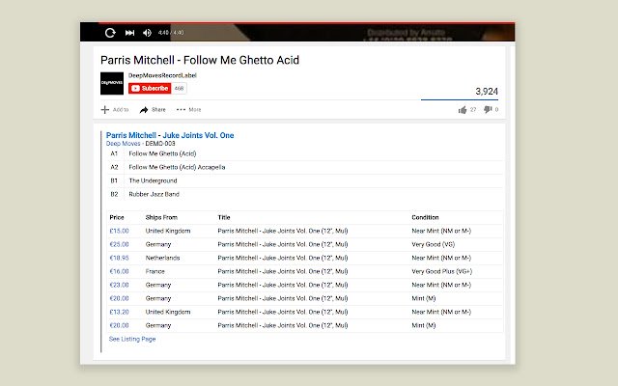Open Parris Mitchell - Juke Joints Vol. One link
The image size is (618, 386).
(x=170, y=135)
